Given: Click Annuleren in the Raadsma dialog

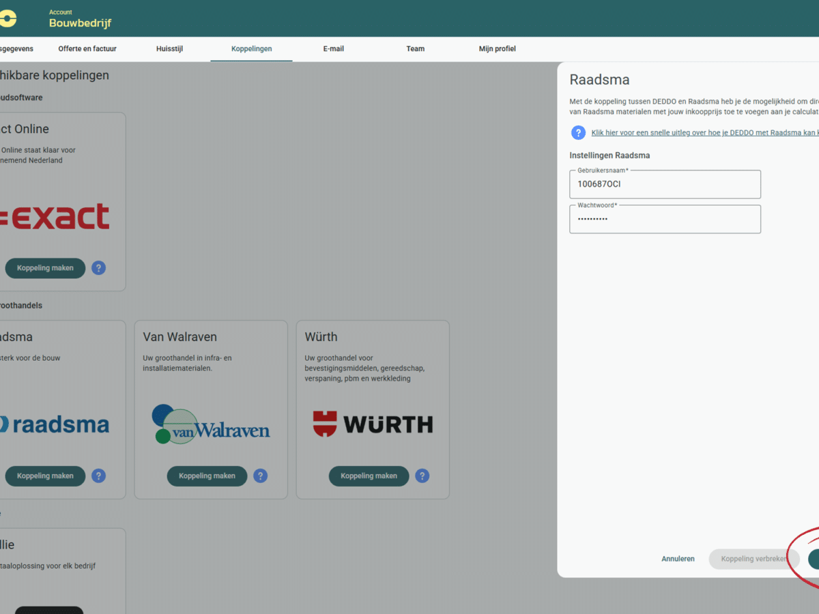Looking at the screenshot, I should [x=678, y=559].
